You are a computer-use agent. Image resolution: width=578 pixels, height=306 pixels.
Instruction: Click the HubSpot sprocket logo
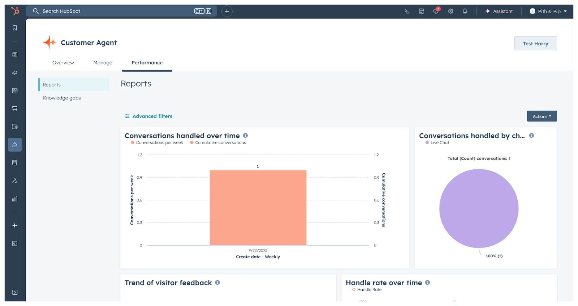[x=15, y=11]
